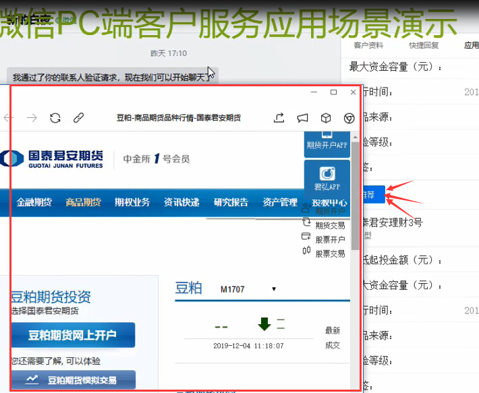479x393 pixels.
Task: Open the 资产管理 nav menu
Action: pos(280,202)
